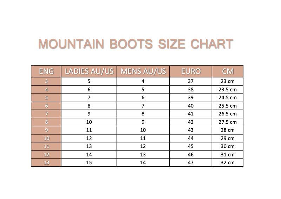The height and width of the screenshot is (199, 281).
Task: Click the ENG column header
Action: (46, 71)
